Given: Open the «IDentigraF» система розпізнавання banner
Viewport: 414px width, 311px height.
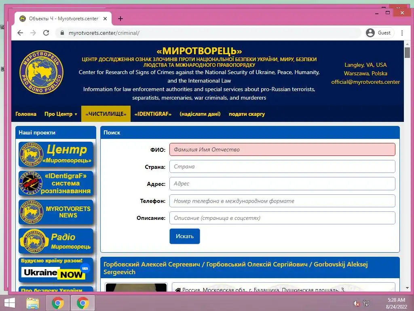Looking at the screenshot, I should pos(56,183).
